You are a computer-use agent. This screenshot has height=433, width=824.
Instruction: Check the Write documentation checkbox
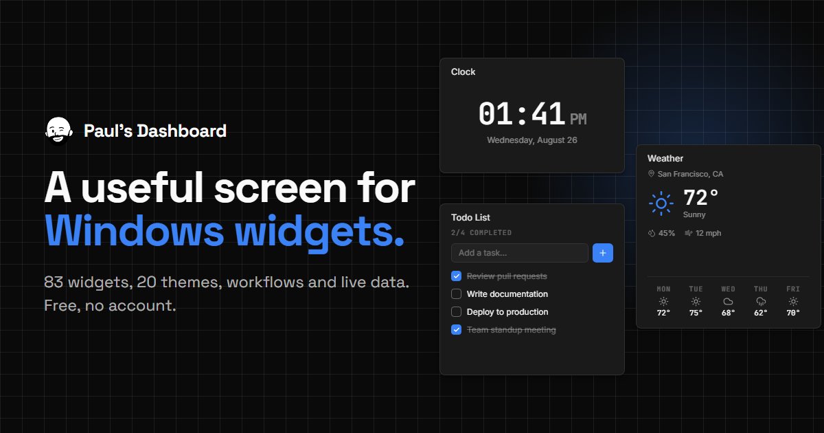click(456, 294)
